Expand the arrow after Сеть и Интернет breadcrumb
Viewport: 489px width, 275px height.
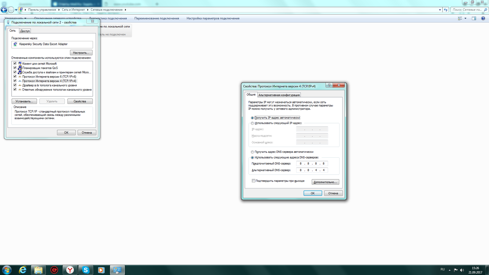pyautogui.click(x=88, y=10)
